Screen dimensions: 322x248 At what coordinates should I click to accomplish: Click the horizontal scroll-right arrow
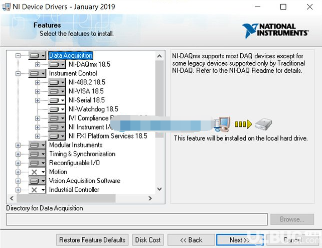pos(150,198)
